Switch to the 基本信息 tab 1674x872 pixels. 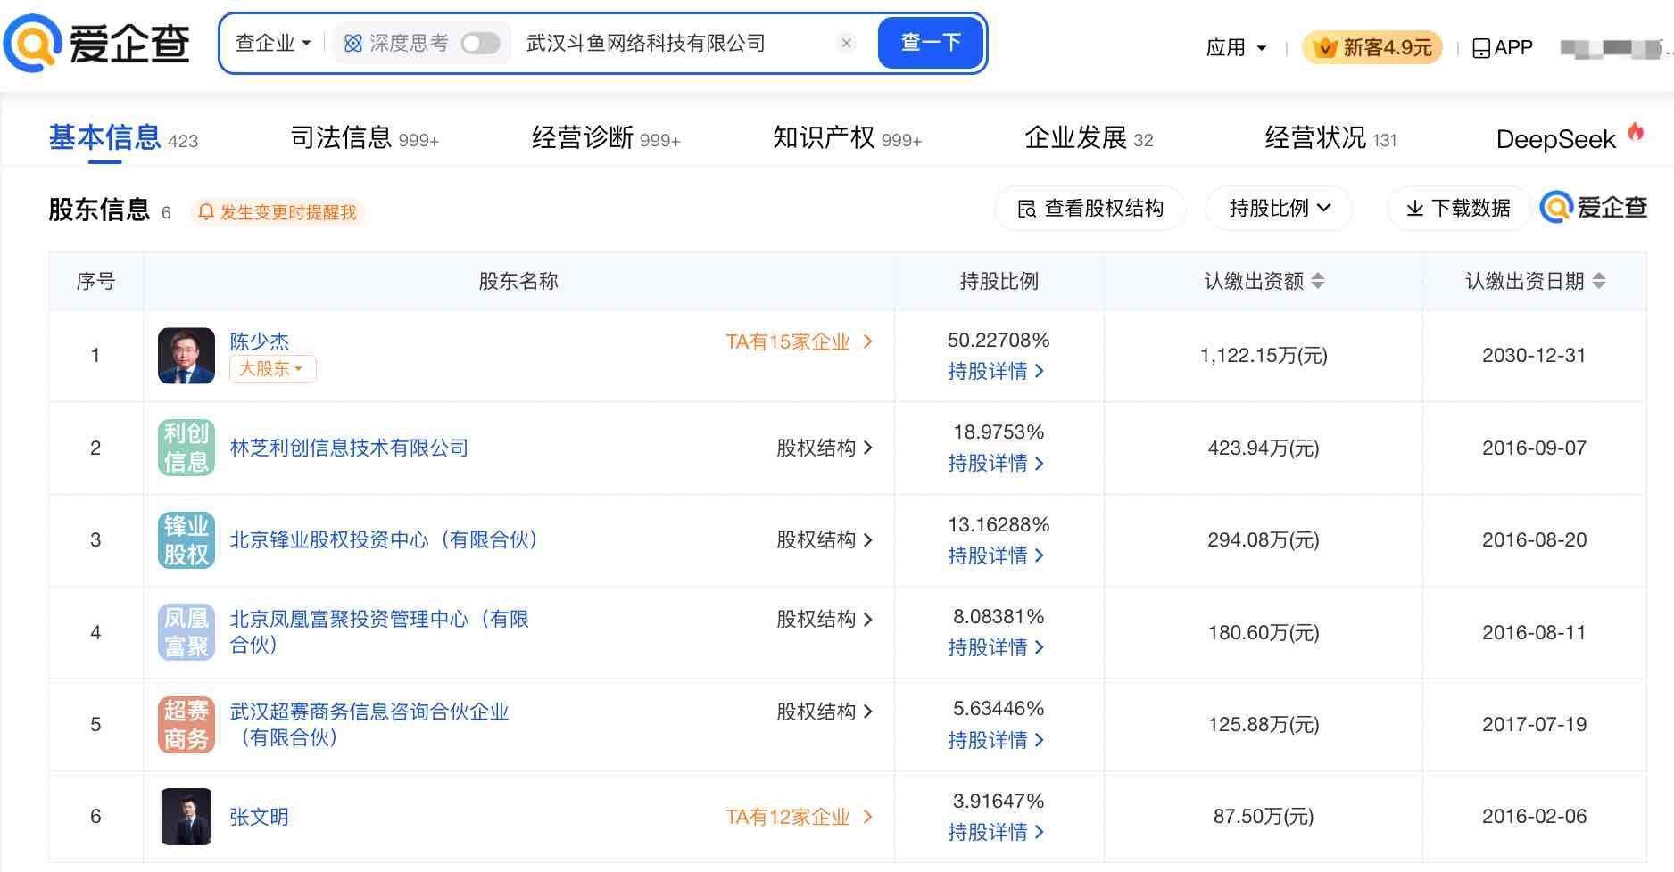tap(123, 138)
